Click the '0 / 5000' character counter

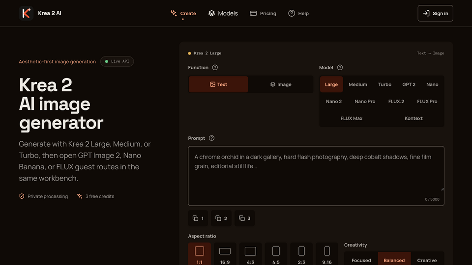(432, 199)
